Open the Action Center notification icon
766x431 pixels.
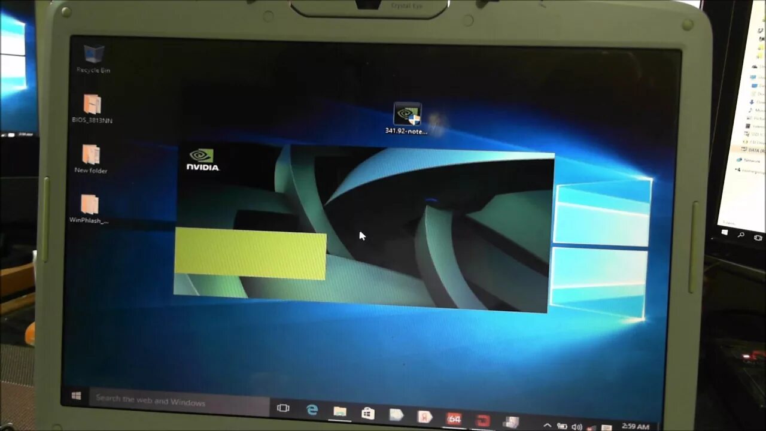coord(607,427)
